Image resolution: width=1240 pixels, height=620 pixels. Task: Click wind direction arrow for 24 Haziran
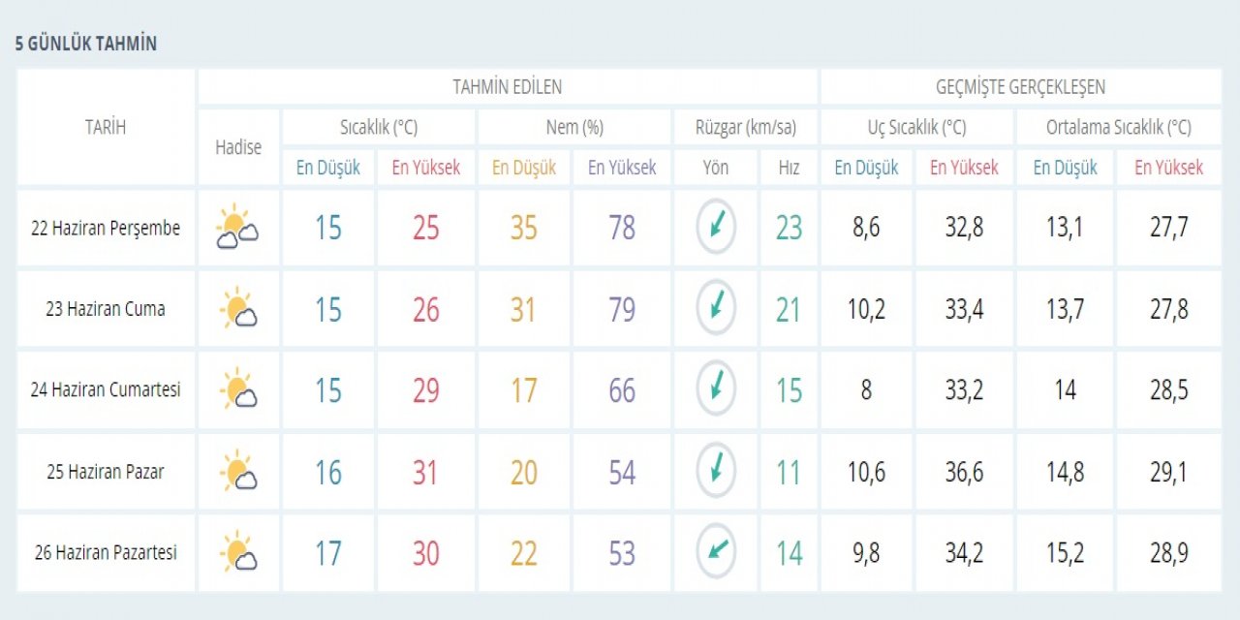click(716, 389)
